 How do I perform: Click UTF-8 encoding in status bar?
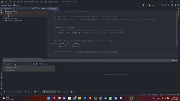(149, 94)
